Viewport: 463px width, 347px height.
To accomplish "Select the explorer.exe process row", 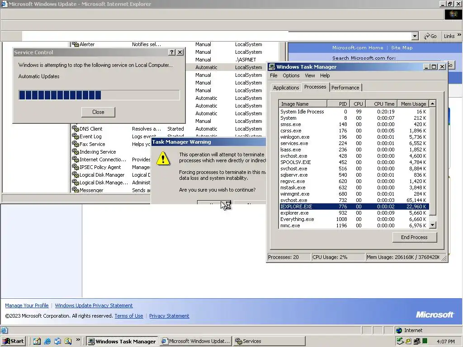I will click(x=354, y=213).
